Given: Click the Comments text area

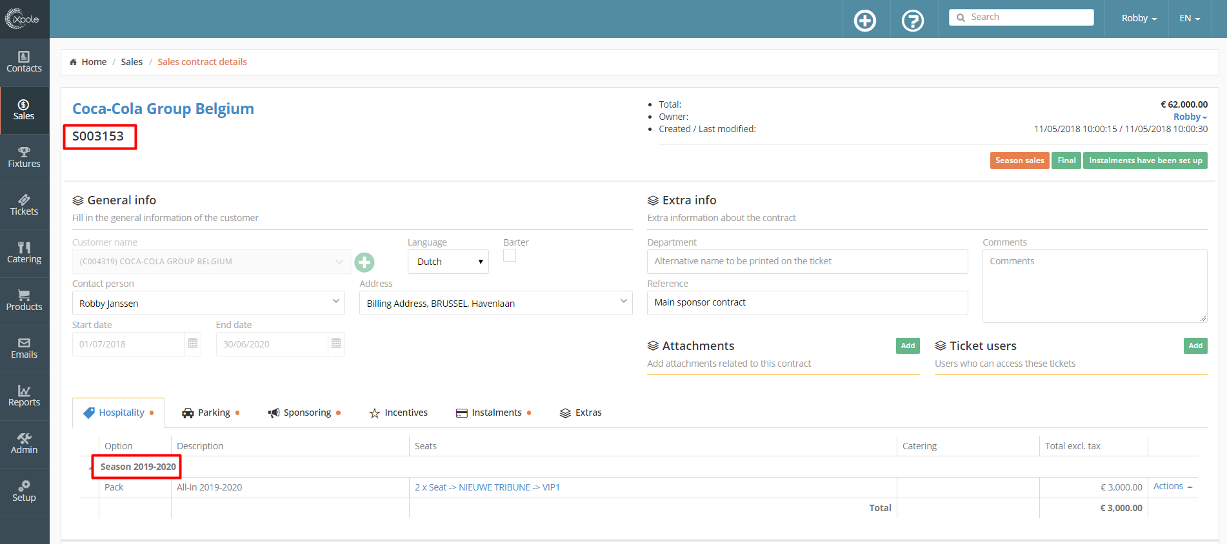Looking at the screenshot, I should [1095, 286].
